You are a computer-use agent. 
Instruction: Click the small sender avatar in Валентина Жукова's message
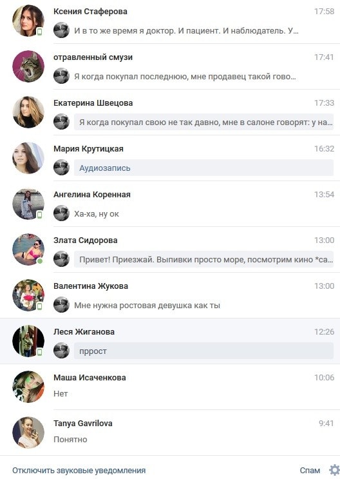click(x=61, y=304)
